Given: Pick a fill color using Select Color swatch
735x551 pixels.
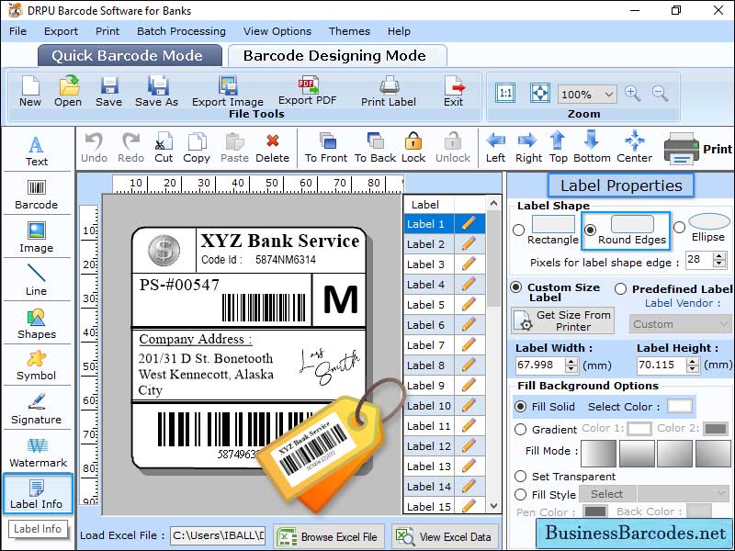Looking at the screenshot, I should pyautogui.click(x=678, y=406).
